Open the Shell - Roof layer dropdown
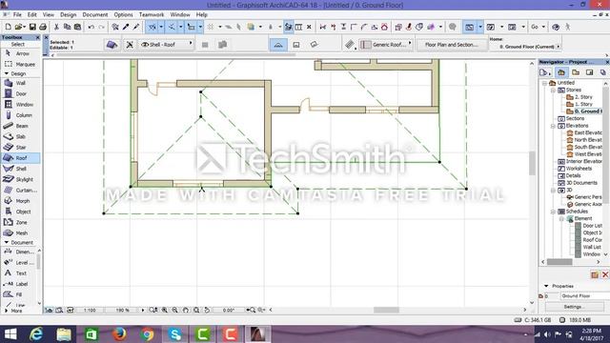 [x=167, y=45]
